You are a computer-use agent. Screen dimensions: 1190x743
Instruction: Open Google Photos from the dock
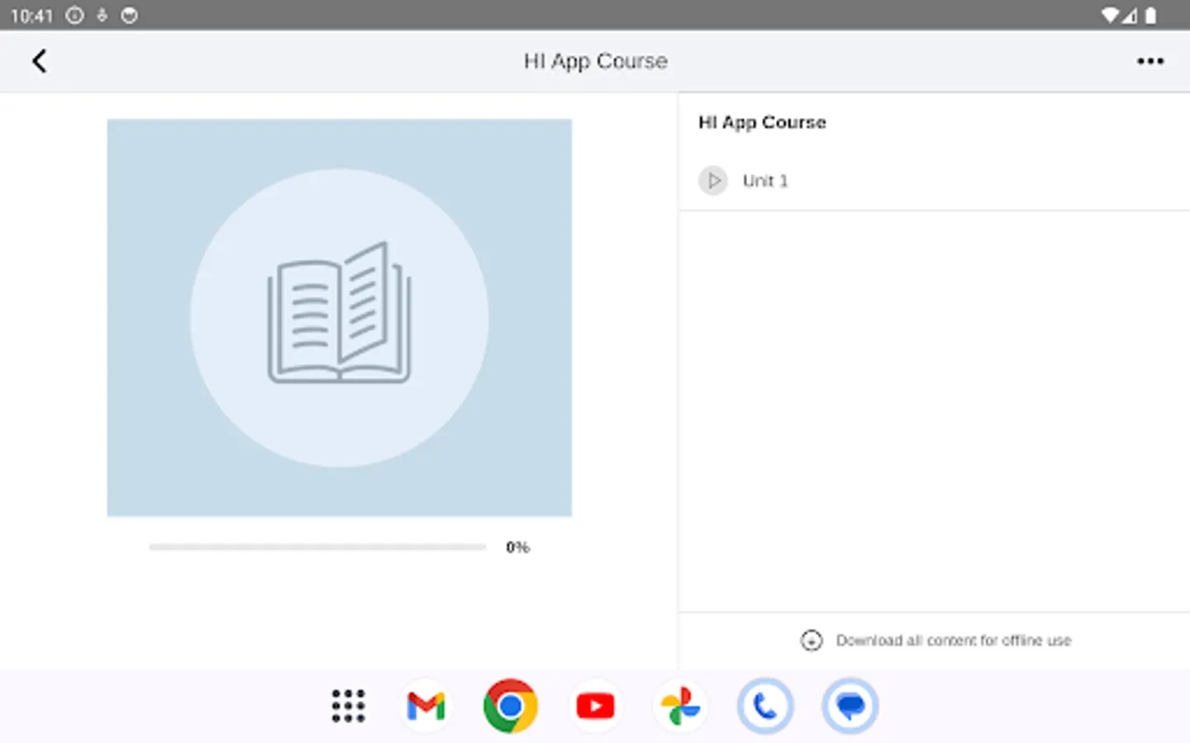click(681, 706)
